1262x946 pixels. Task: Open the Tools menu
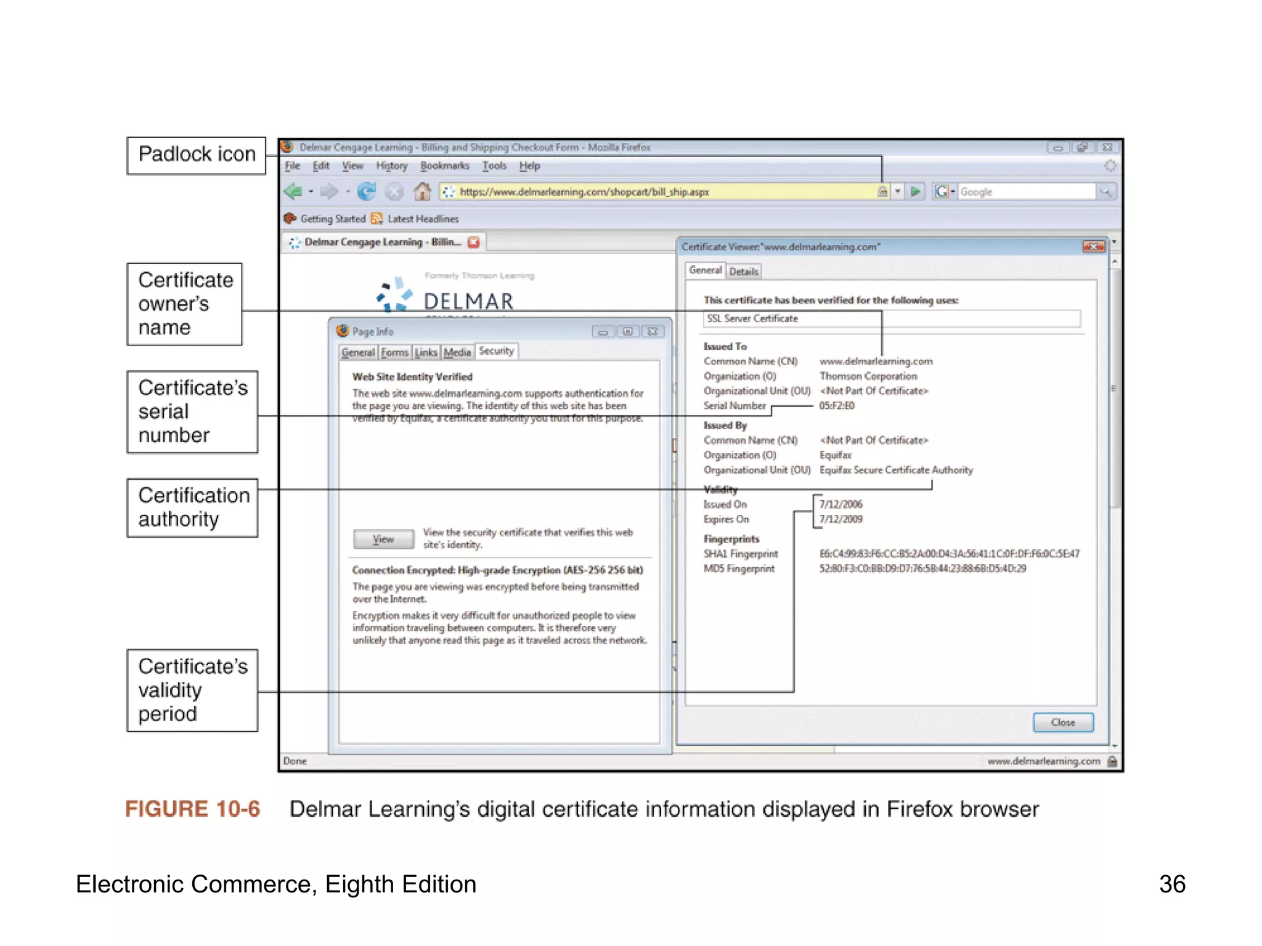[494, 166]
